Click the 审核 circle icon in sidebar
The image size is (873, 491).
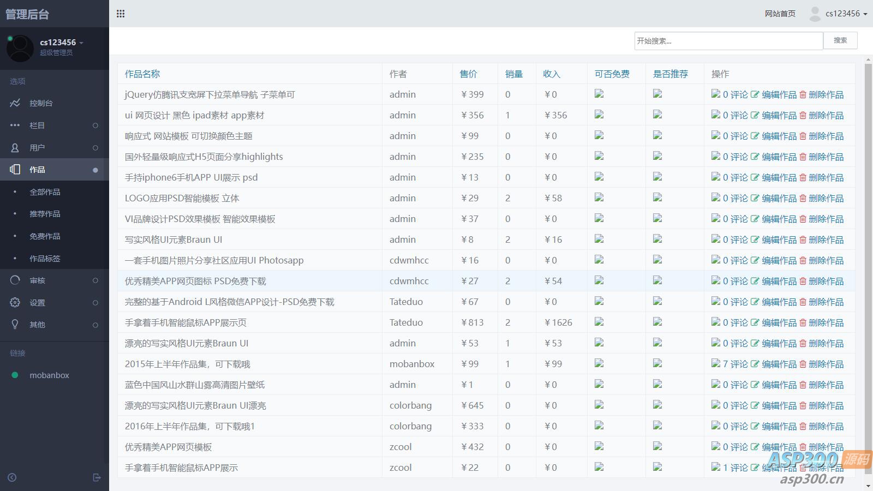(x=15, y=280)
